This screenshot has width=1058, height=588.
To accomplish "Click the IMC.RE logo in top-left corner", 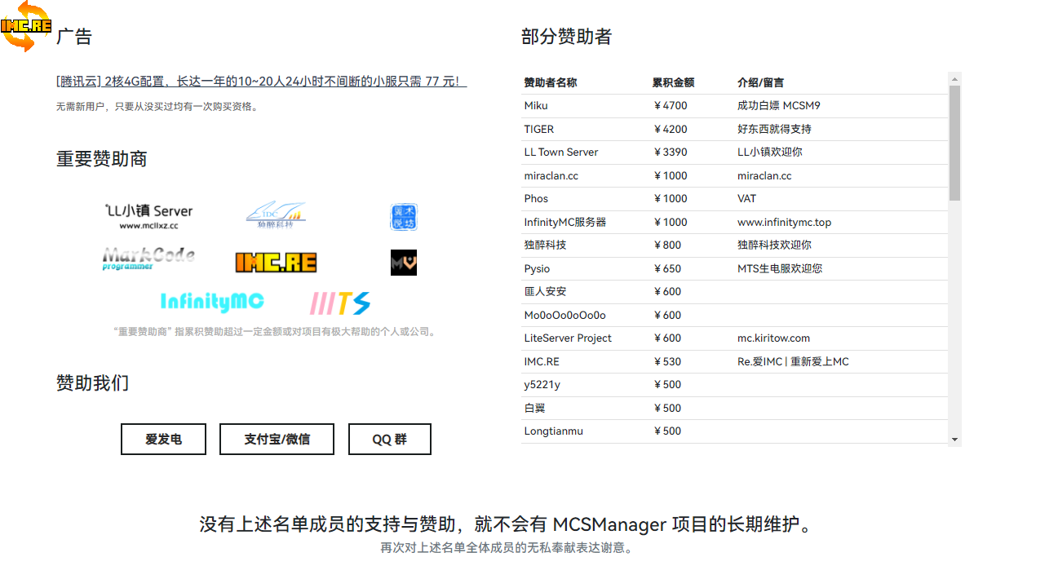I will [26, 25].
